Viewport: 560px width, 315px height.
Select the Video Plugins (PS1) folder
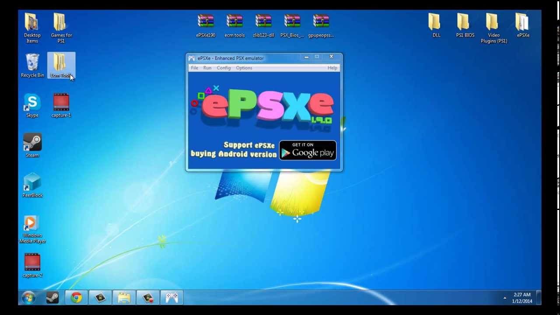click(x=494, y=28)
